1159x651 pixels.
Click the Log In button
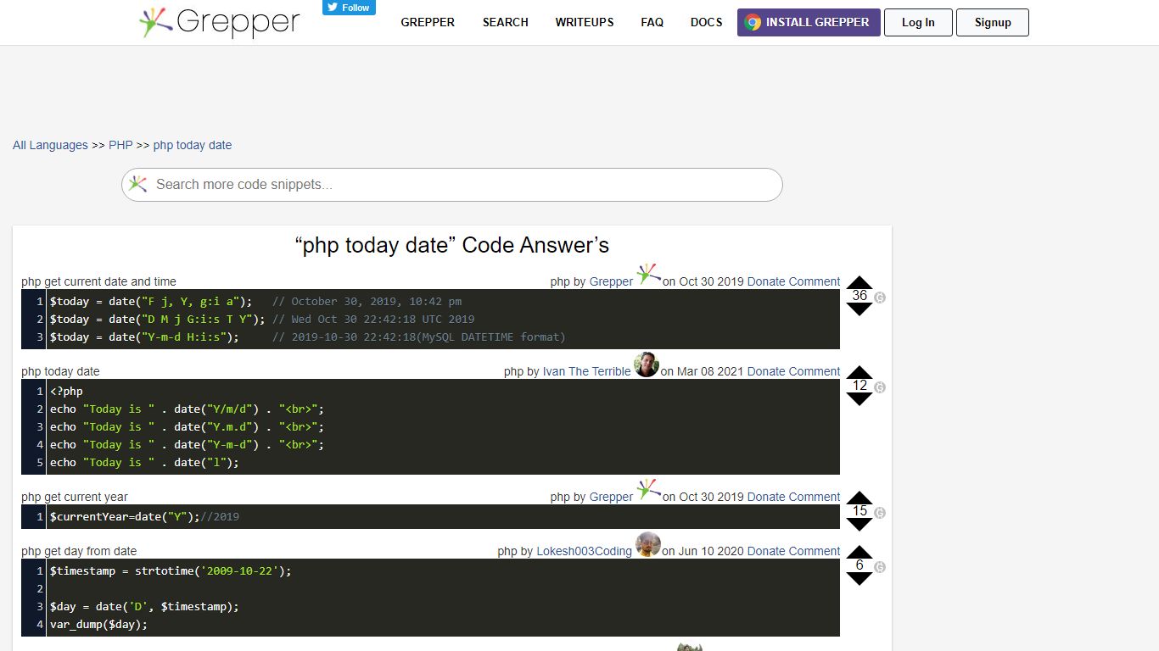pos(918,23)
